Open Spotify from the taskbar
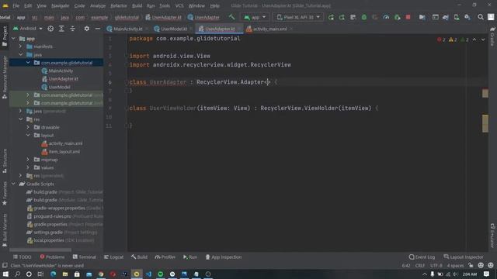The image size is (497, 279). coord(161,274)
